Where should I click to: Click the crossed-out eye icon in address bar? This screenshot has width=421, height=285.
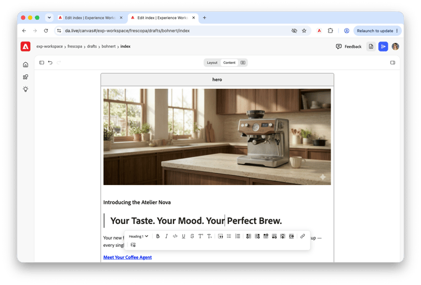[294, 31]
